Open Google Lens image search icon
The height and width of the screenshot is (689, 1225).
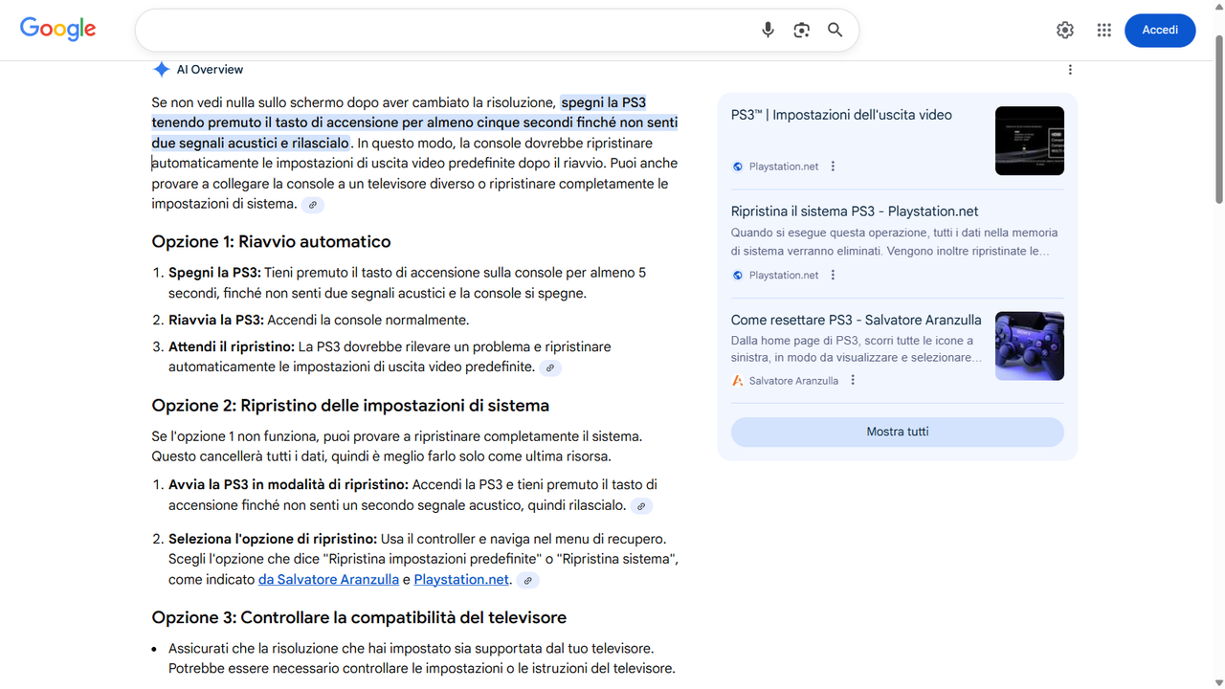(802, 30)
